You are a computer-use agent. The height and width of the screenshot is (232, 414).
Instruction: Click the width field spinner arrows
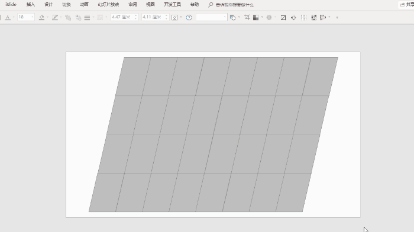[x=167, y=17]
